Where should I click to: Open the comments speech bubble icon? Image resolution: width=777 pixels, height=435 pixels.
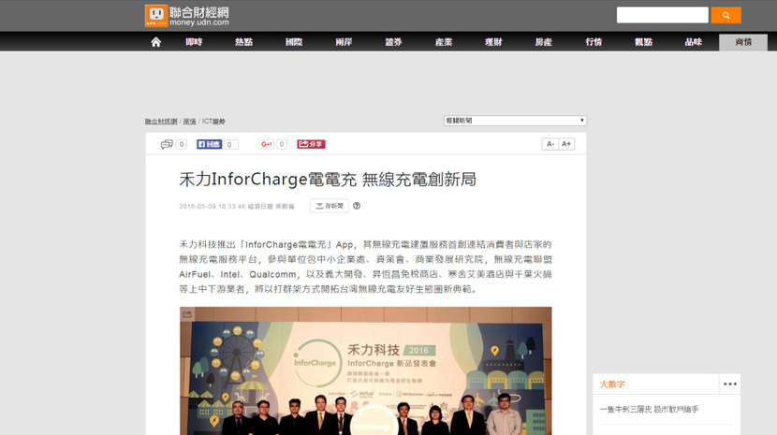click(167, 144)
